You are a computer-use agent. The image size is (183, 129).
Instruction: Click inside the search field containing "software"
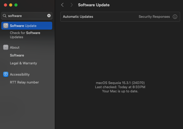point(26,16)
